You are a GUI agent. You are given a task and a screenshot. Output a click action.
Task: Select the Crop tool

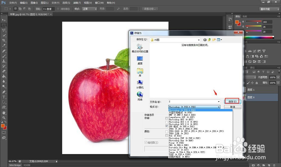tap(4, 40)
